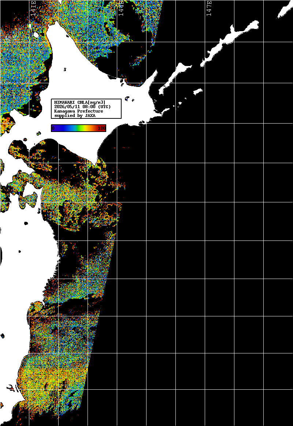The image size is (293, 426).
Task: Click the supplied by JAXA credit line
Action: [x=75, y=115]
